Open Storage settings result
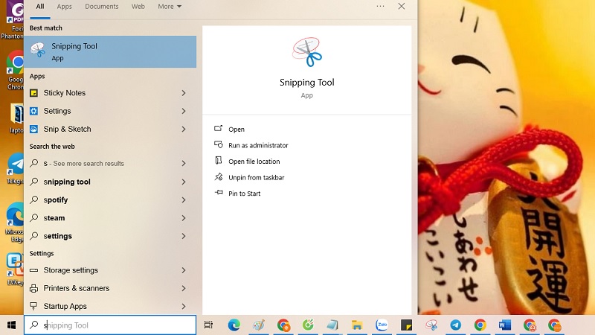595x335 pixels. [x=71, y=270]
